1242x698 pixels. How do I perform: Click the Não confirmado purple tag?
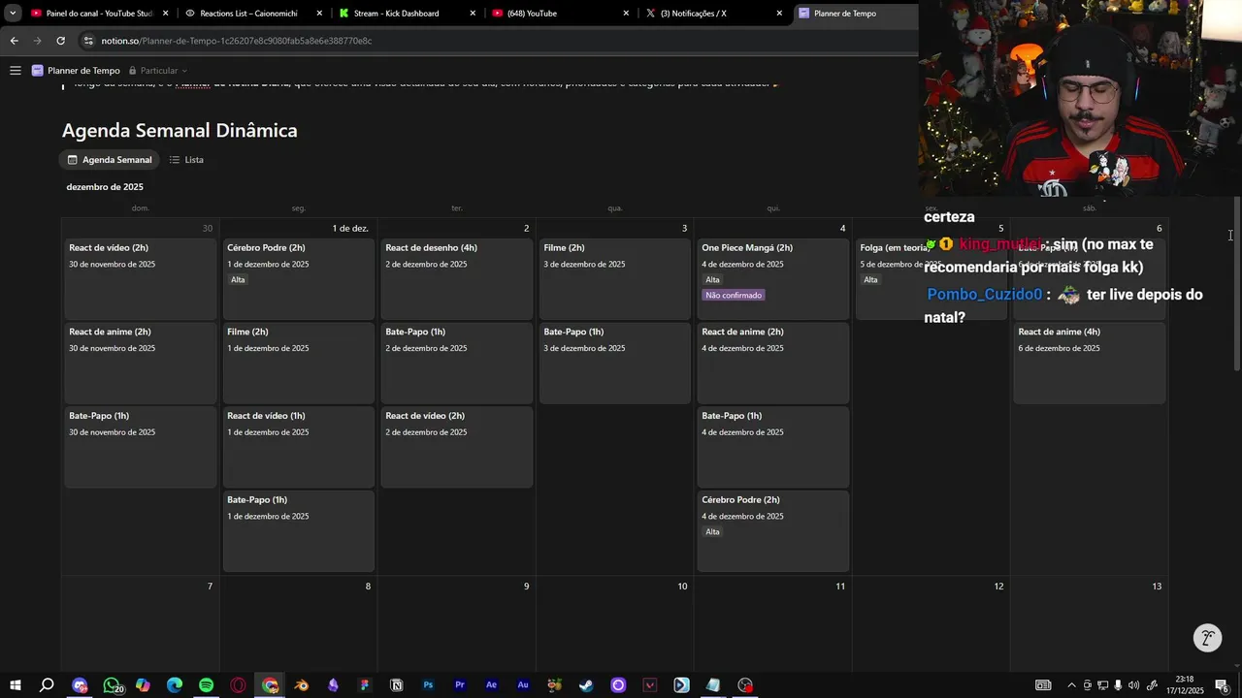(734, 295)
